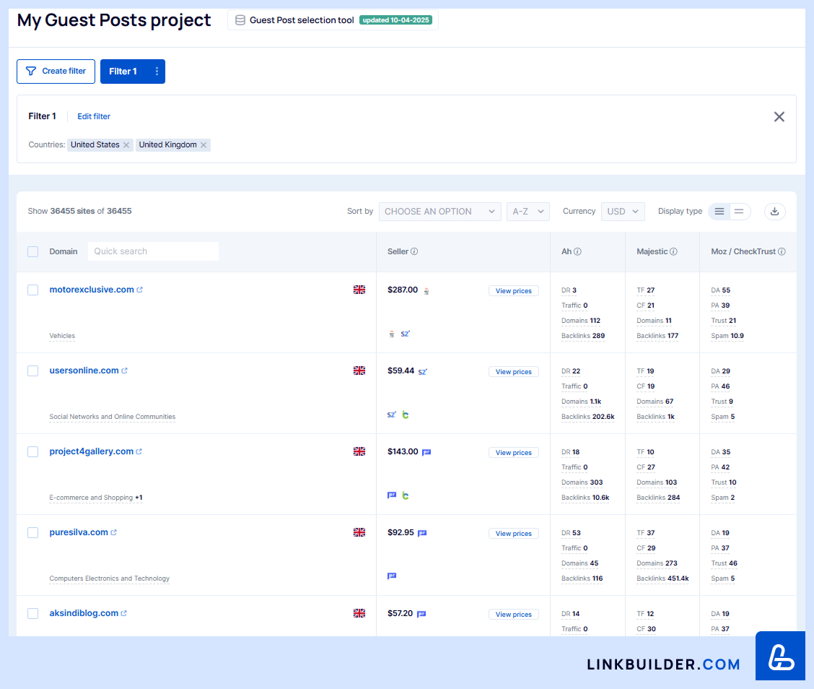
Task: Click the Create filter button
Action: [56, 71]
